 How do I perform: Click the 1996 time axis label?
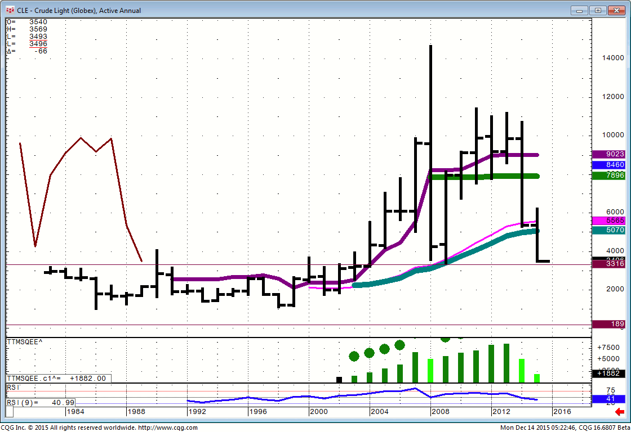(x=258, y=412)
